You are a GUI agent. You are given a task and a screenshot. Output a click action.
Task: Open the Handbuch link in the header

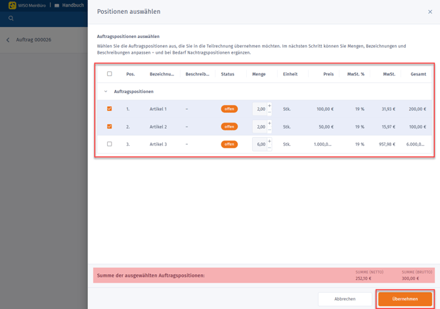pyautogui.click(x=72, y=5)
